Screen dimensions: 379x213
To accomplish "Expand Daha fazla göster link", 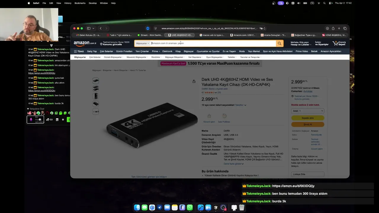I will tap(234, 164).
